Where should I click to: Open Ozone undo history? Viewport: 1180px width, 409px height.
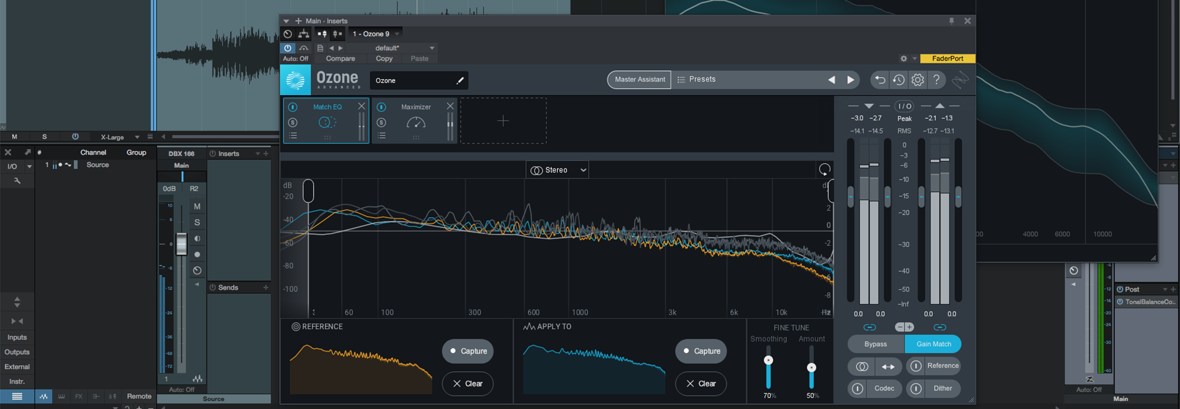pos(899,80)
